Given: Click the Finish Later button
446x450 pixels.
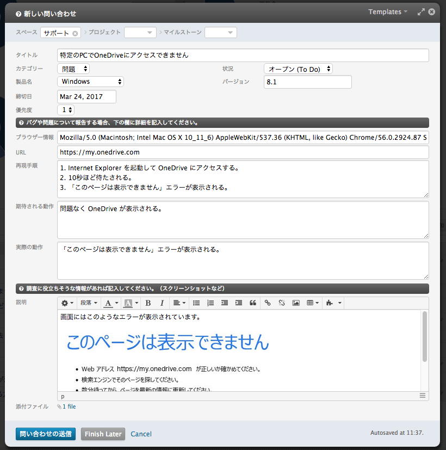Looking at the screenshot, I should tap(103, 434).
